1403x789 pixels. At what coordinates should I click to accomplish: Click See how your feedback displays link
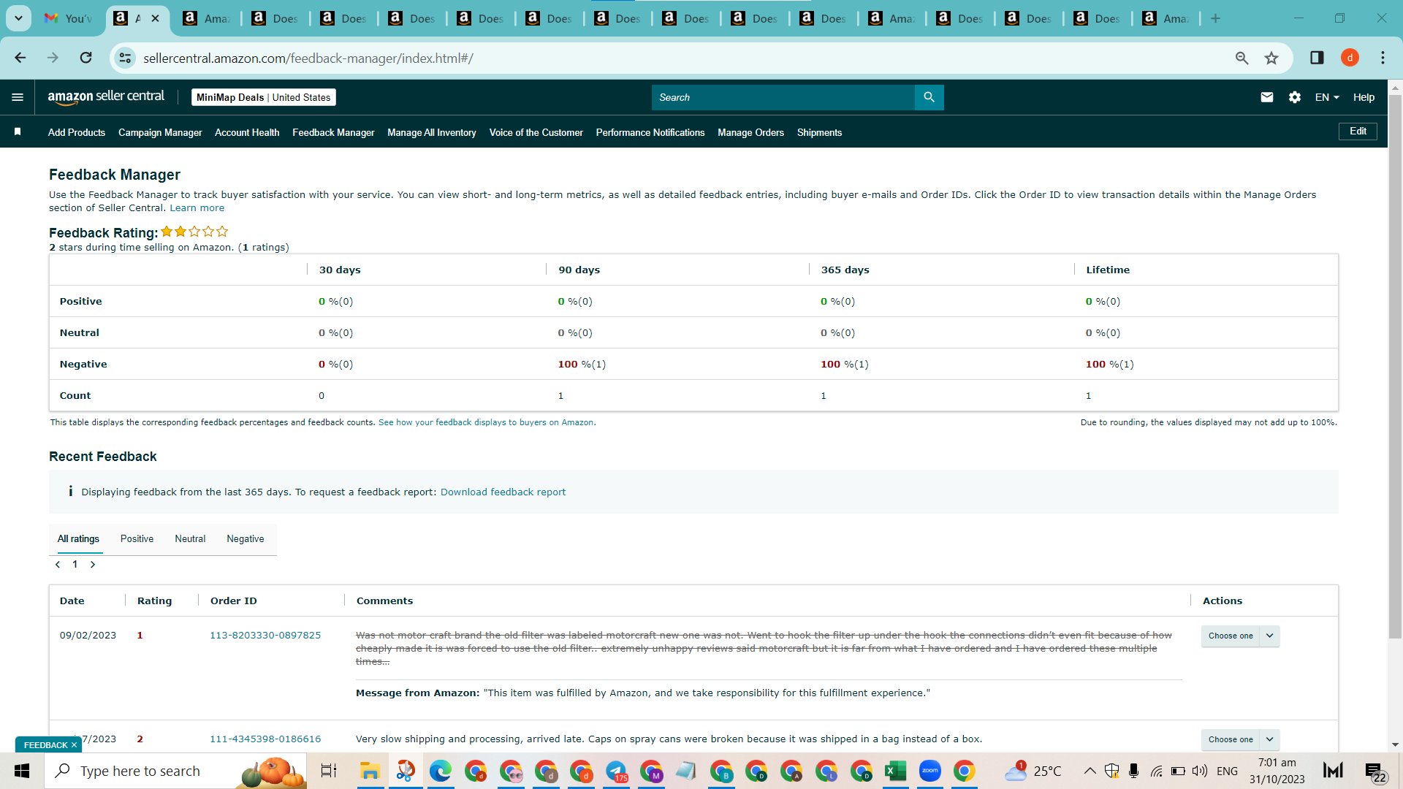pyautogui.click(x=487, y=422)
